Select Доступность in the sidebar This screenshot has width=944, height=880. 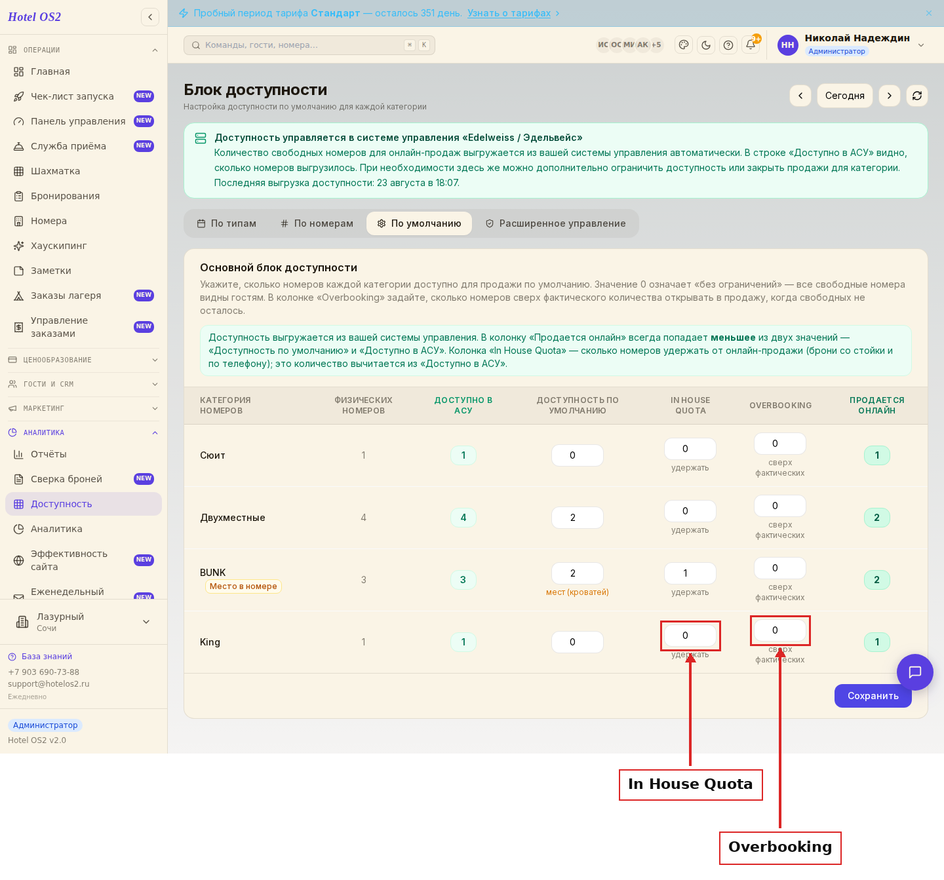pyautogui.click(x=83, y=504)
